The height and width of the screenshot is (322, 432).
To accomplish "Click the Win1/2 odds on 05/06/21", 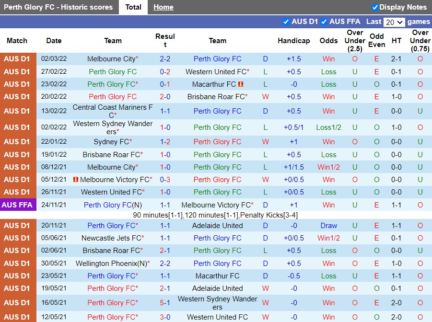I will point(329,238).
